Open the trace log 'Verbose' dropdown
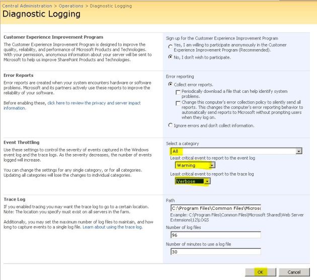The height and width of the screenshot is (280, 317). 207,181
